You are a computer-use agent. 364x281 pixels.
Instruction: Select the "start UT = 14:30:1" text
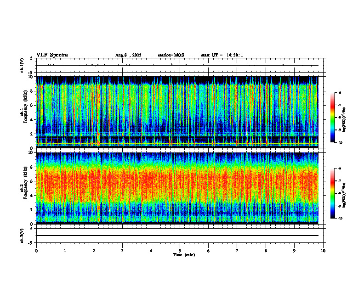tap(222, 55)
